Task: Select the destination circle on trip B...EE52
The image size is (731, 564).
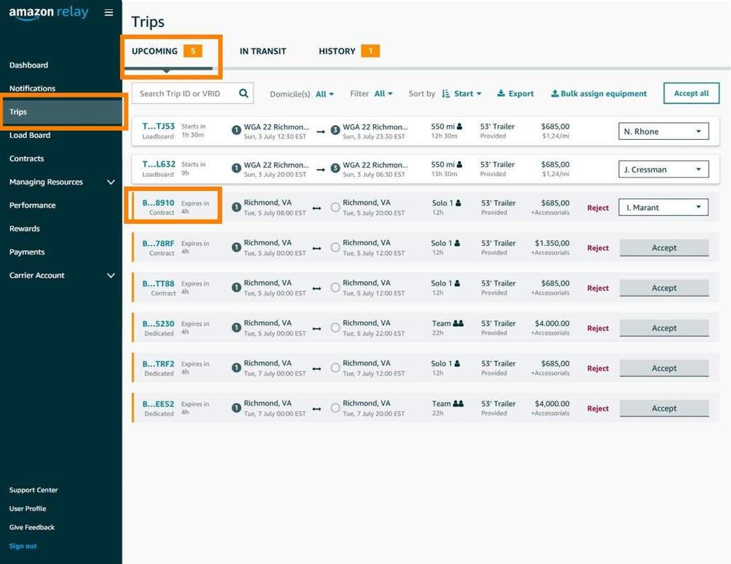Action: (x=335, y=408)
